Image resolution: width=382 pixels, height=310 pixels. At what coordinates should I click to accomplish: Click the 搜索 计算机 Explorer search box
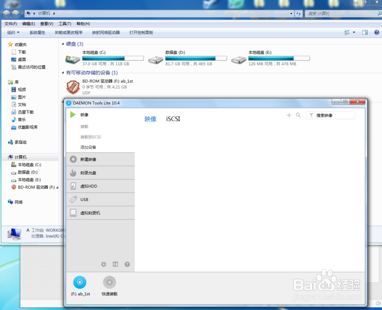point(343,14)
